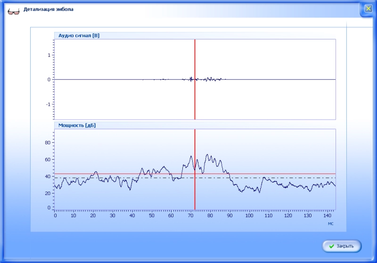Screen dimensions: 377x263
Task: Select the Мощность [дБ] chart header
Action: [77, 125]
